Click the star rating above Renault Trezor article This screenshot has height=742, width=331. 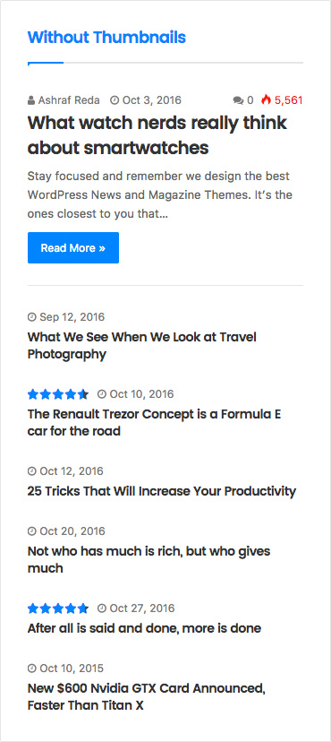(x=58, y=394)
